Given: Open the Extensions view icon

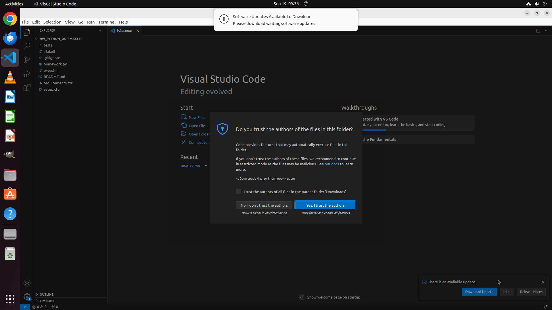Looking at the screenshot, I should coord(27,88).
